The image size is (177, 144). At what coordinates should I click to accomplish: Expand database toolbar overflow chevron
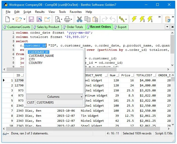[173, 17]
